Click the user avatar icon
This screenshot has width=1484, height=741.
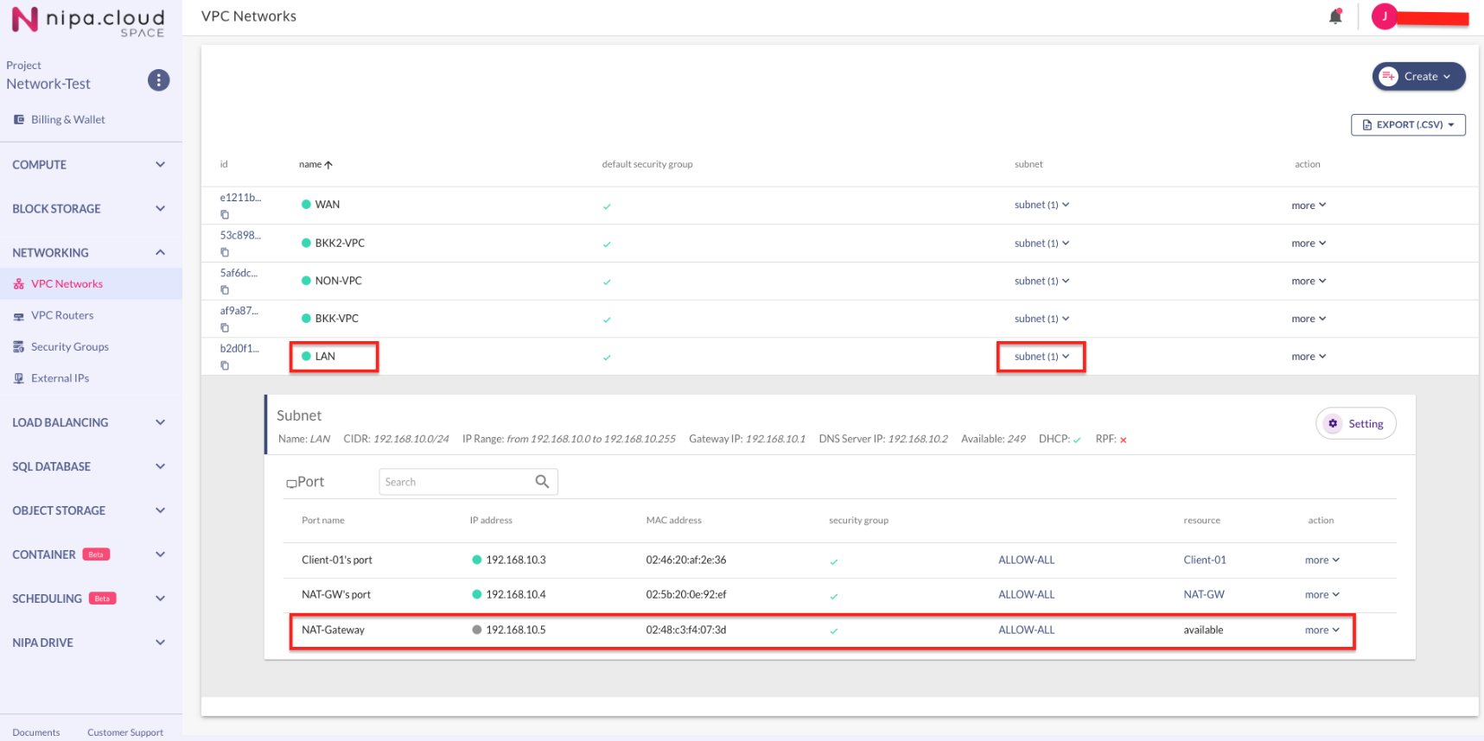[1384, 16]
